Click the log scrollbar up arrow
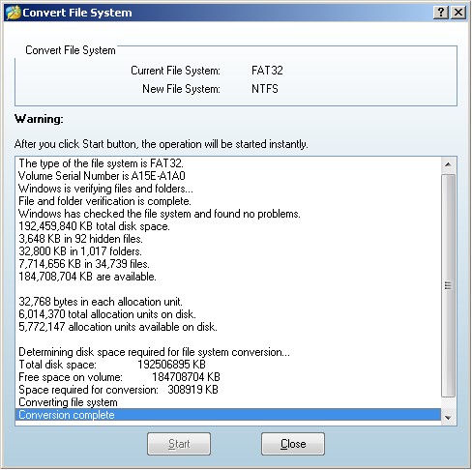The image size is (472, 470). 448,164
